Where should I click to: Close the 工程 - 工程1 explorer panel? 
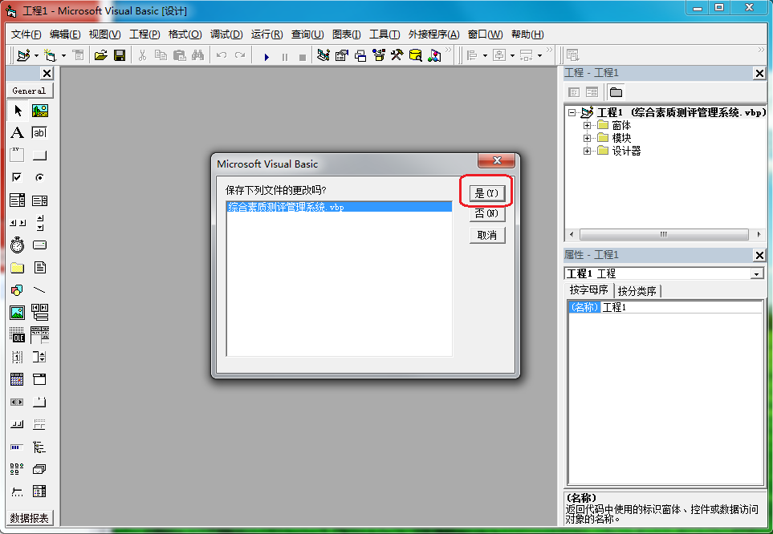pos(759,74)
